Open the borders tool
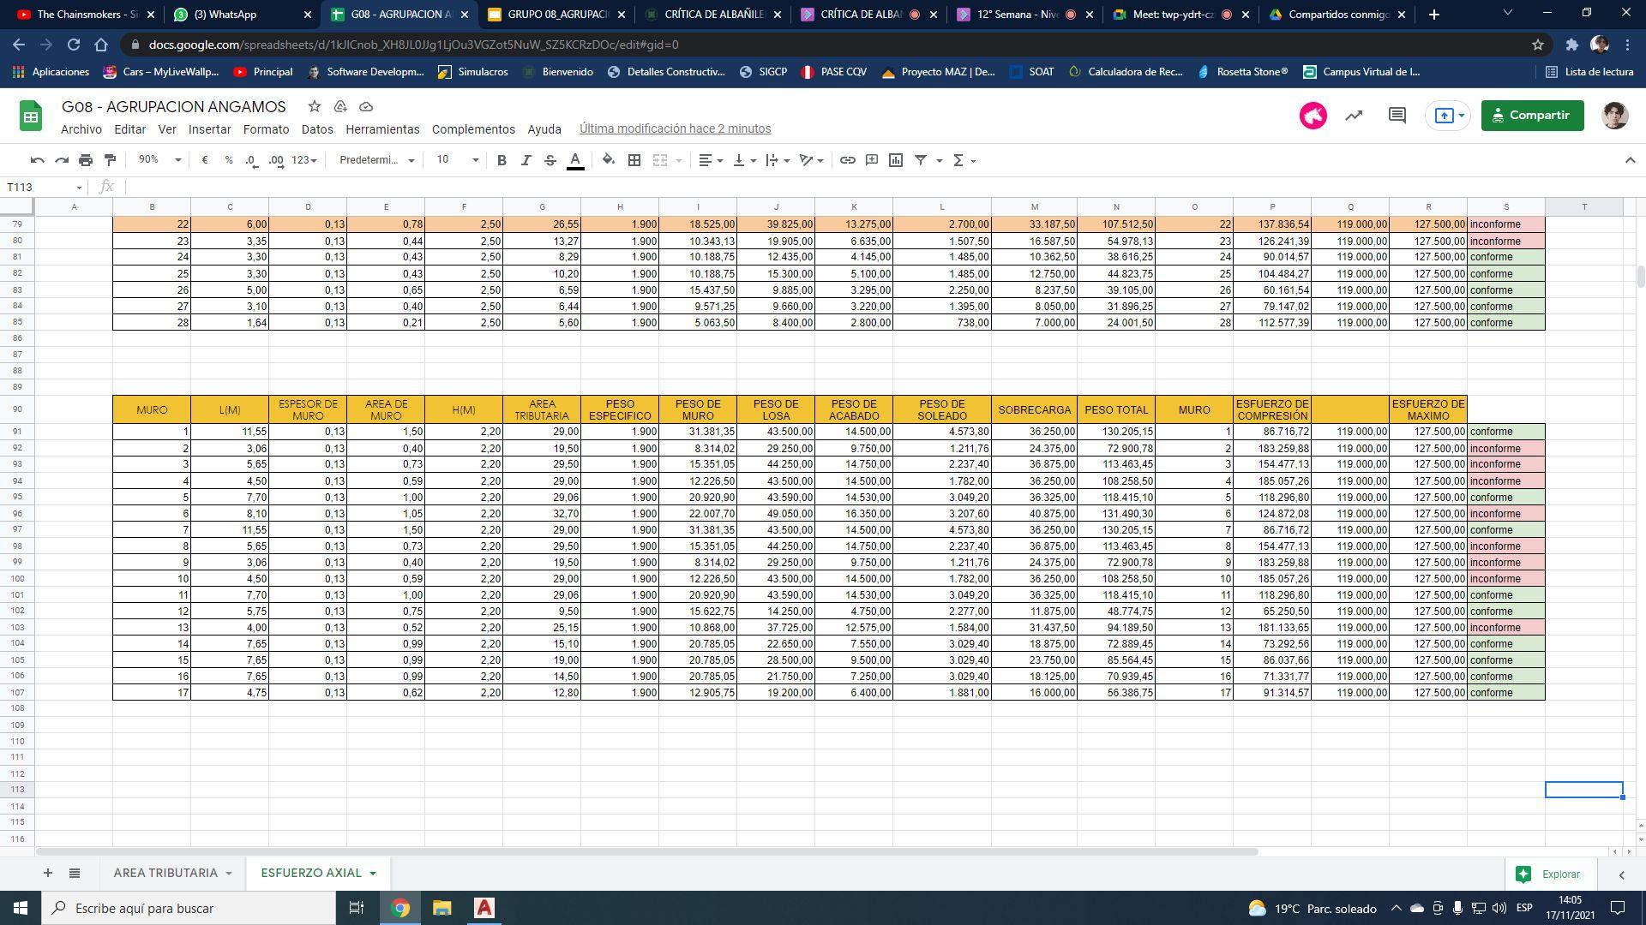 pos(634,160)
